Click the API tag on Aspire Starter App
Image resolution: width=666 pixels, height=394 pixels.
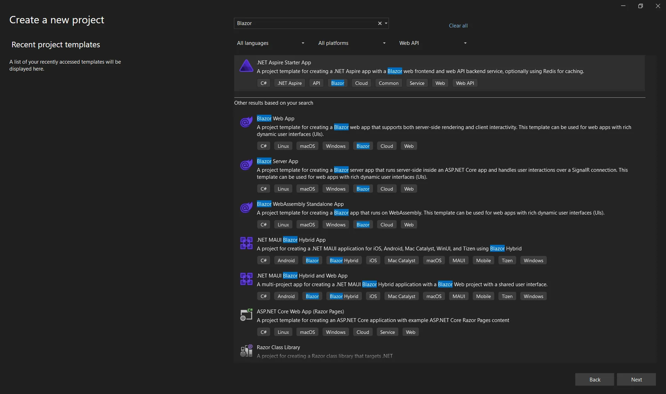point(316,83)
